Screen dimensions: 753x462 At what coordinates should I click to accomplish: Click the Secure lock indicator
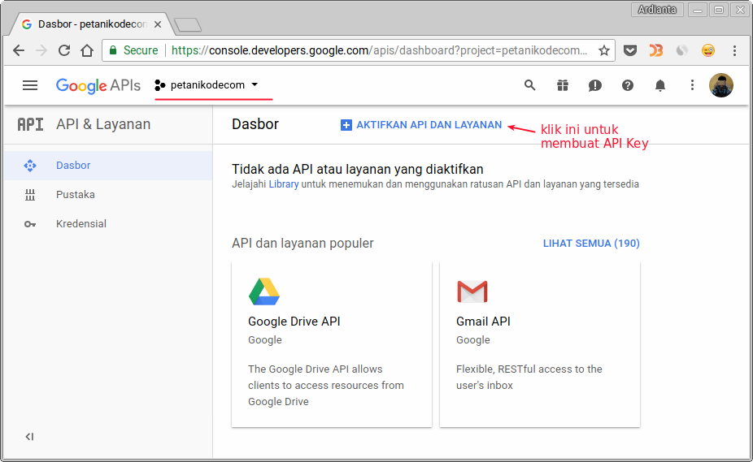pyautogui.click(x=134, y=50)
